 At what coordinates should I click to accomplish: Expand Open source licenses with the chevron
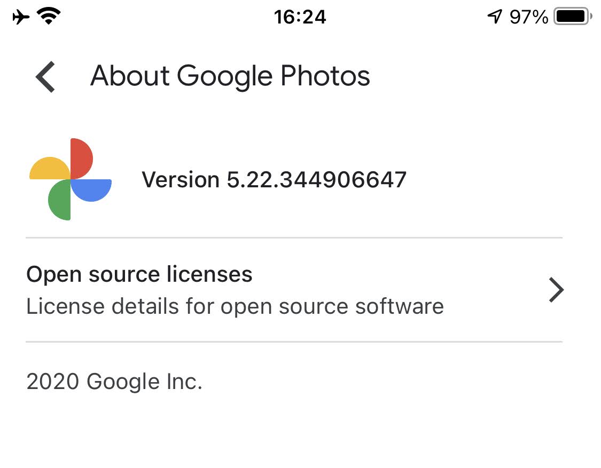(556, 290)
